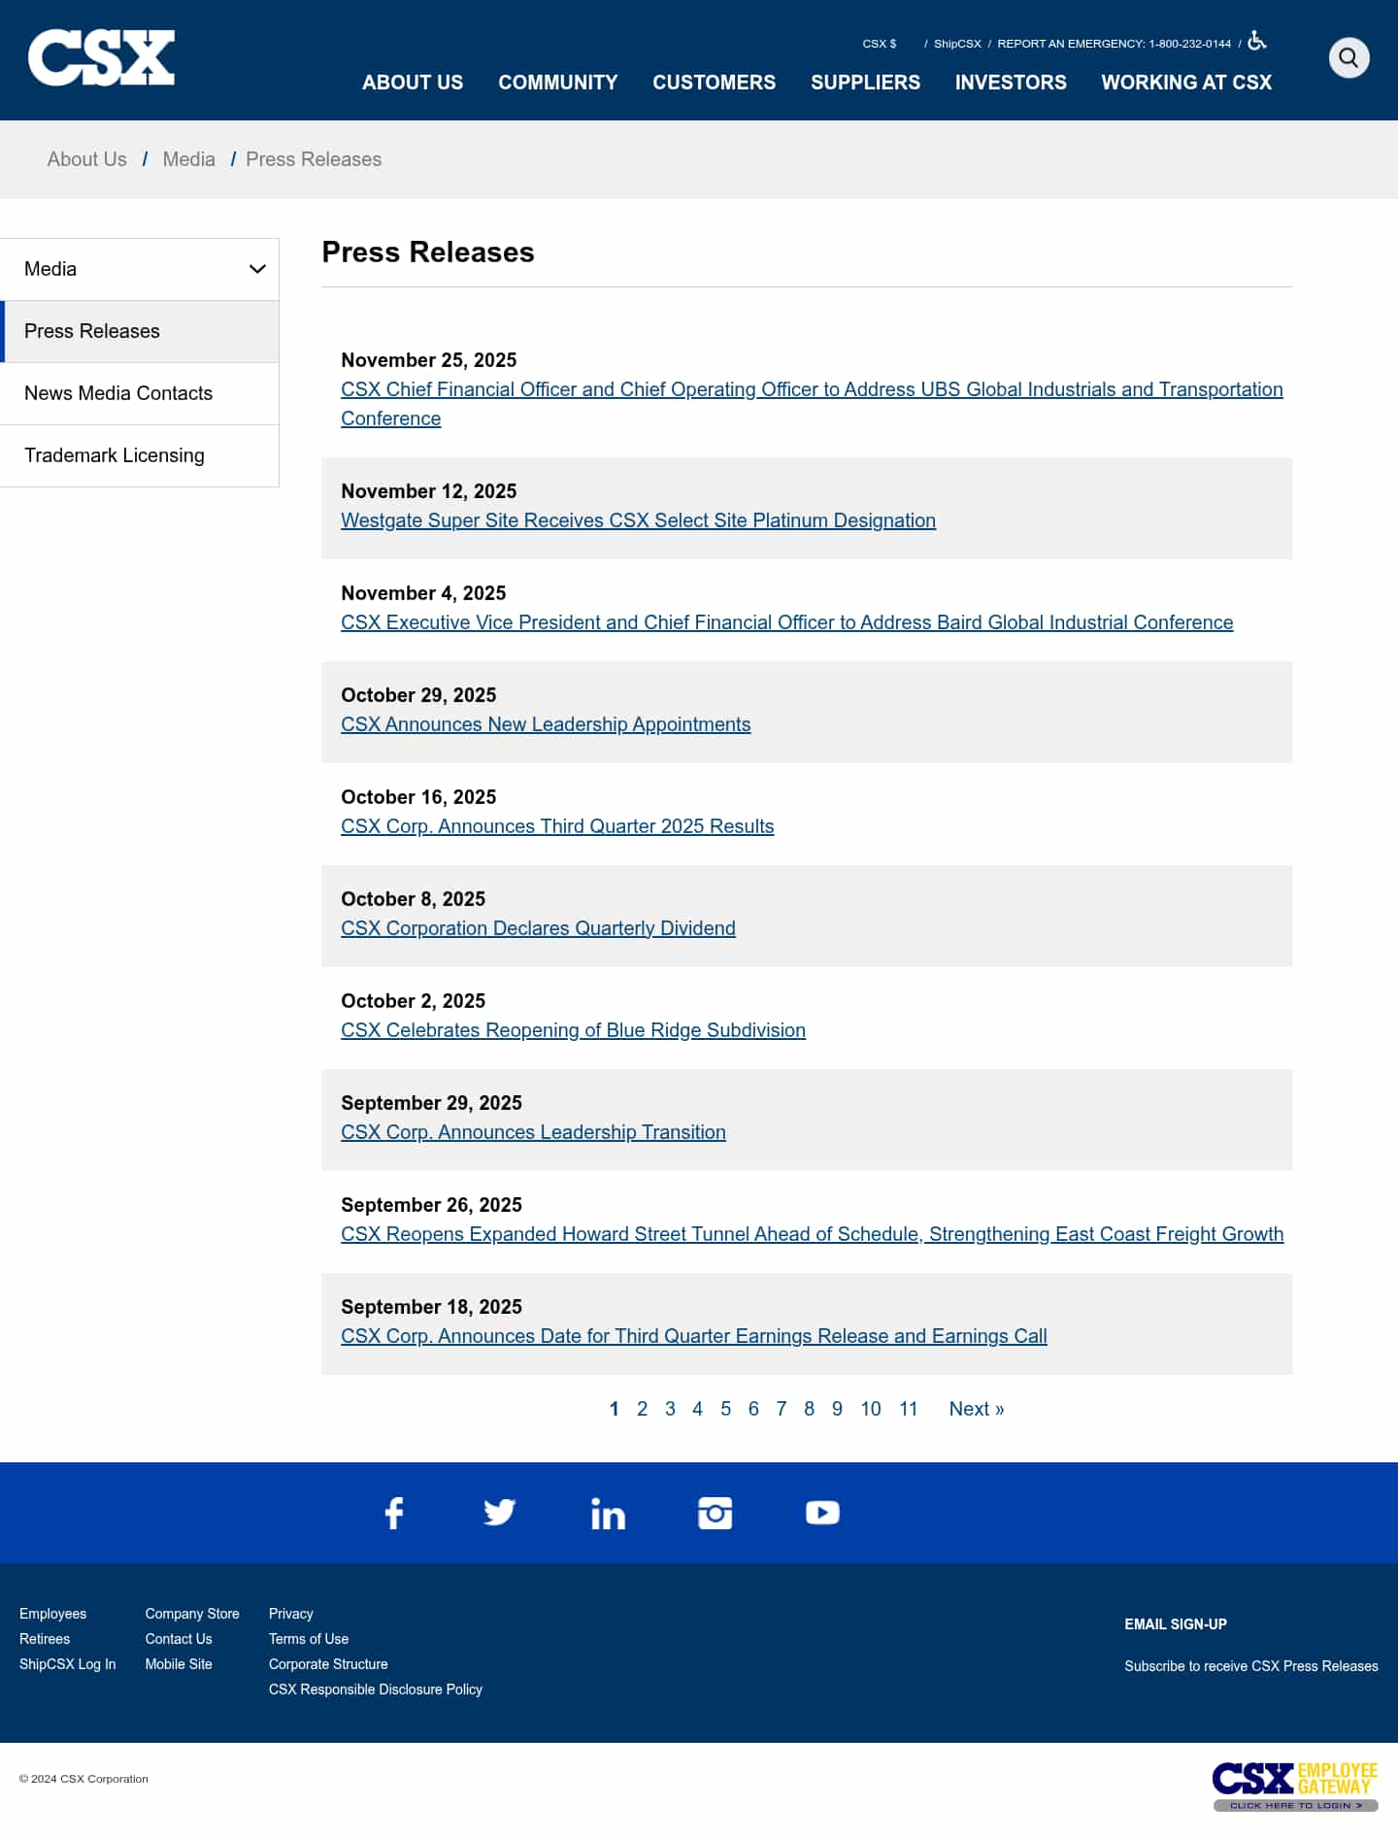Open Third Quarter 2025 Results release
Screen dimensions: 1398x1840
point(557,826)
